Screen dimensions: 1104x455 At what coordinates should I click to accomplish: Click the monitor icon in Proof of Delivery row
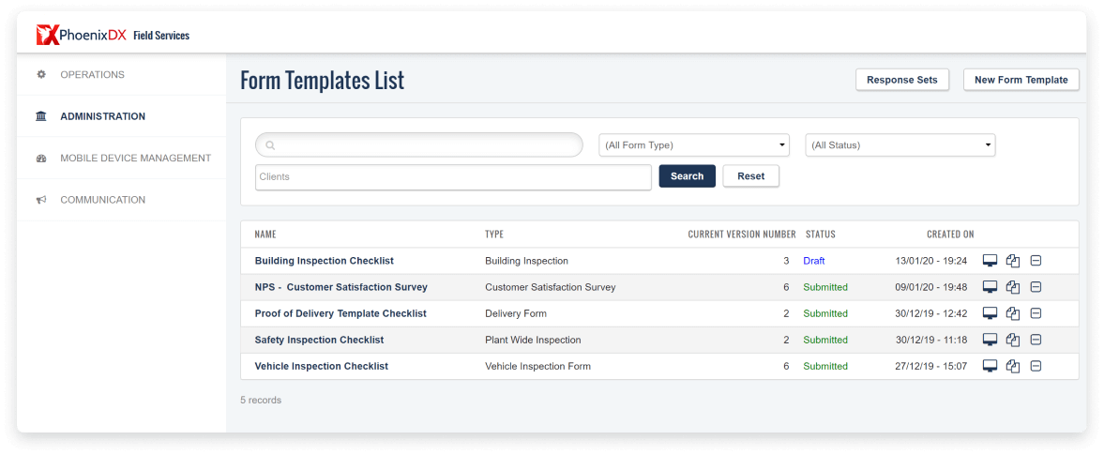pos(990,313)
